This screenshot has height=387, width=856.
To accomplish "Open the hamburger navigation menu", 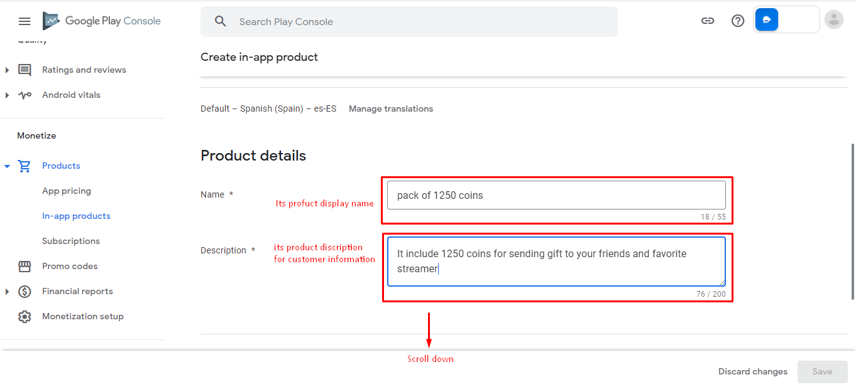I will [25, 21].
